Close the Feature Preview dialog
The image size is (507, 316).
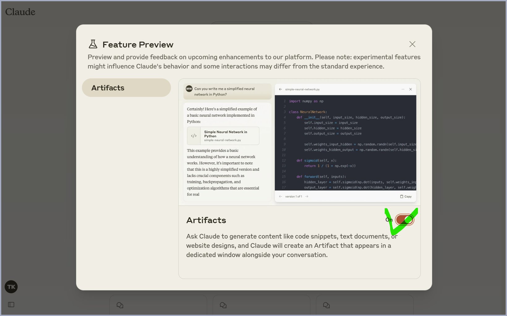(412, 44)
